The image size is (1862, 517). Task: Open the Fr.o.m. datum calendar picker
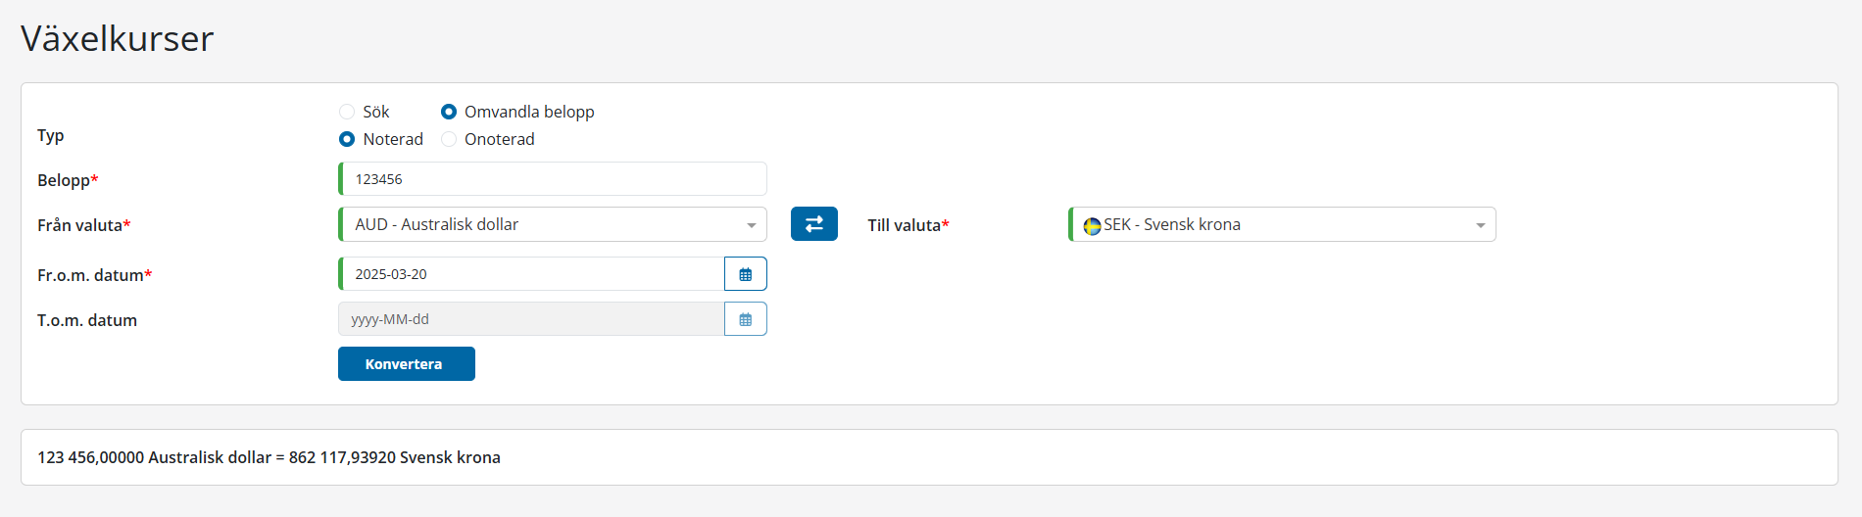click(x=745, y=274)
